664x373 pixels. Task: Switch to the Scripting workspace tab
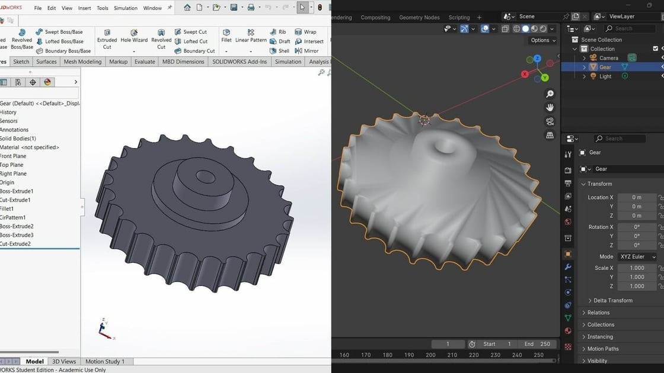point(459,17)
